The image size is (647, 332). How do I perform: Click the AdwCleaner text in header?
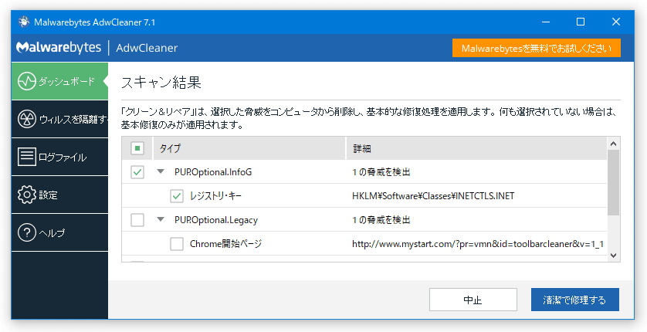(x=147, y=48)
